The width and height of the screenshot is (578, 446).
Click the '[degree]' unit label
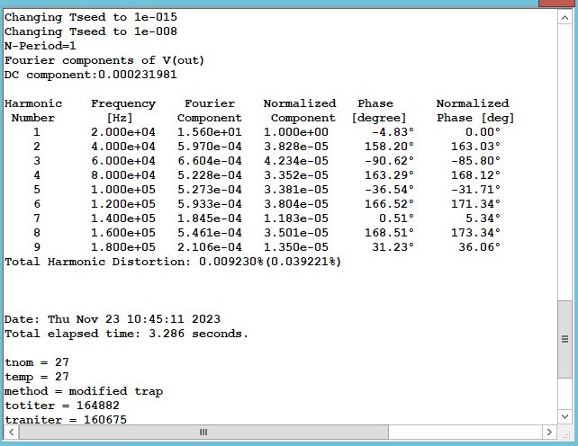pos(379,118)
